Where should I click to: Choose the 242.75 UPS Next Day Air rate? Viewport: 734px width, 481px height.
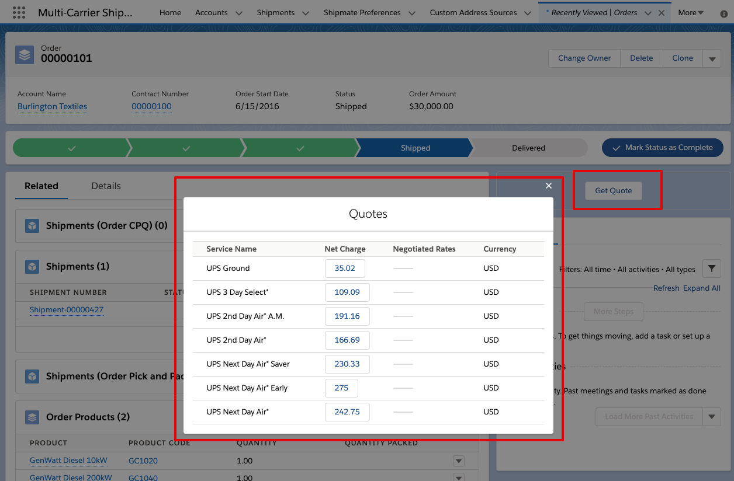pyautogui.click(x=347, y=412)
